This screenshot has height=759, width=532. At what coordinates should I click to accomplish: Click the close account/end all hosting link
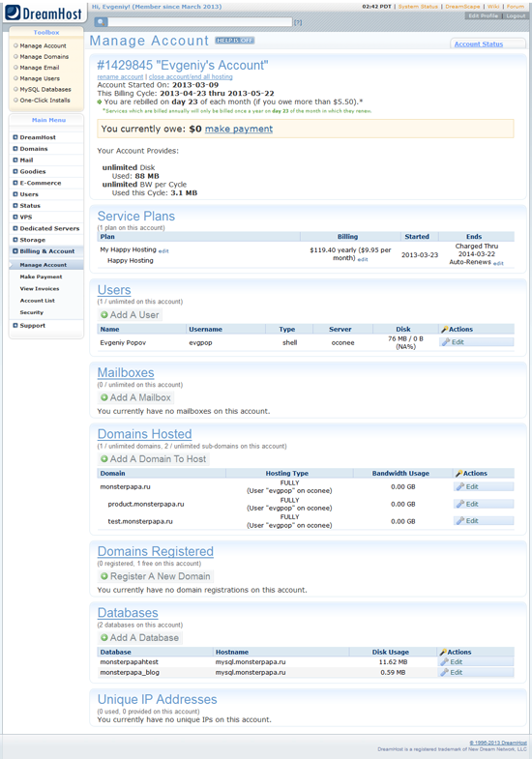tap(191, 77)
